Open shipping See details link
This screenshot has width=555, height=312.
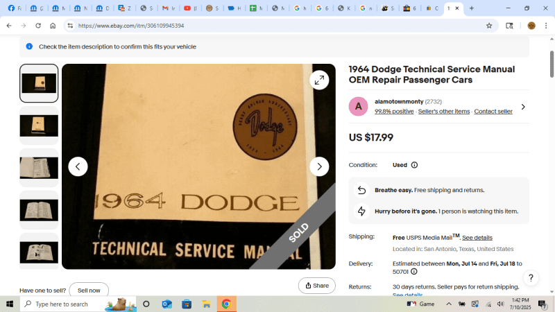(477, 238)
